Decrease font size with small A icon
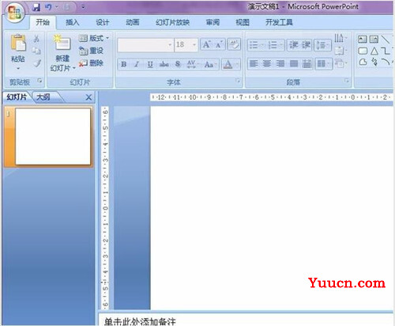 (x=219, y=45)
